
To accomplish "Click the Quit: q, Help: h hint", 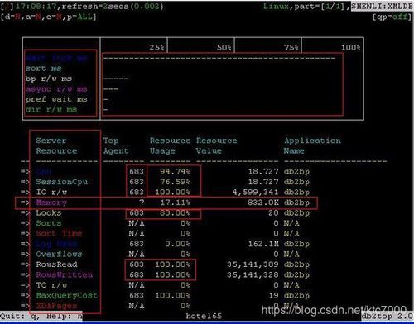I will (41, 316).
